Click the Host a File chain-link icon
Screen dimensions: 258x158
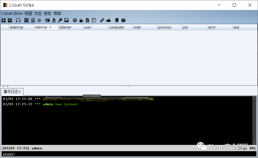(102, 20)
